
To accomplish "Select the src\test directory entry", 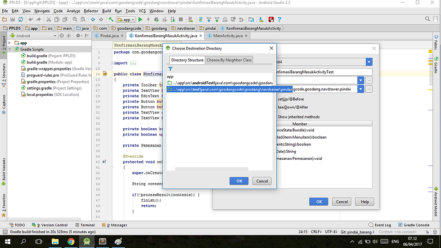I will coord(229,89).
